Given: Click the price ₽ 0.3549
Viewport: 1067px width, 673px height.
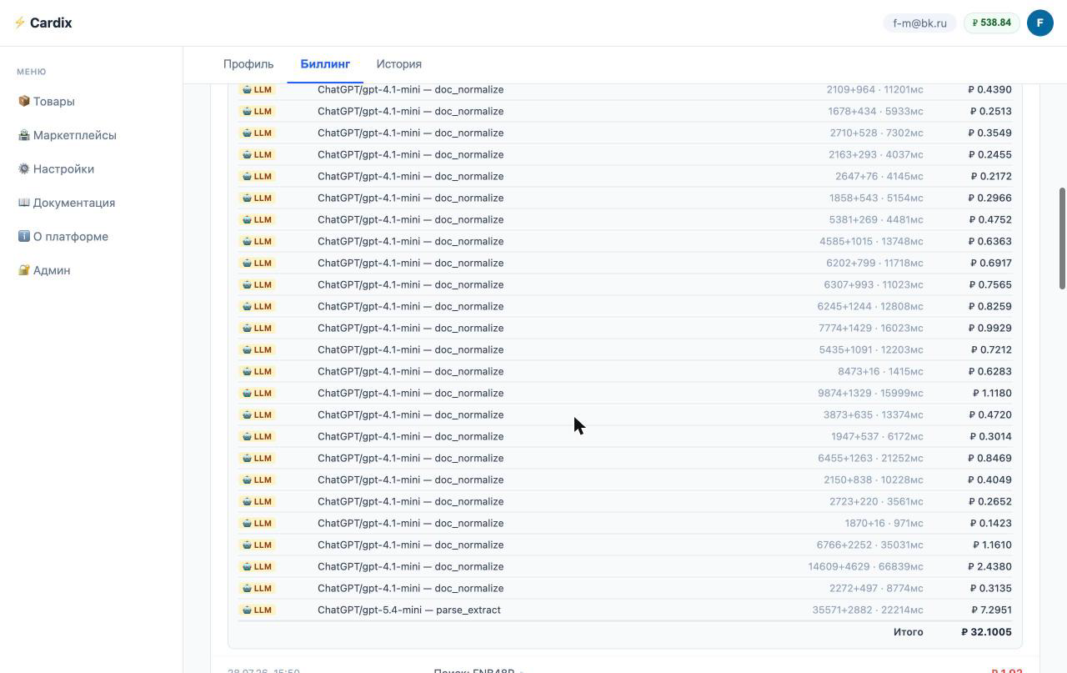Looking at the screenshot, I should pyautogui.click(x=990, y=133).
